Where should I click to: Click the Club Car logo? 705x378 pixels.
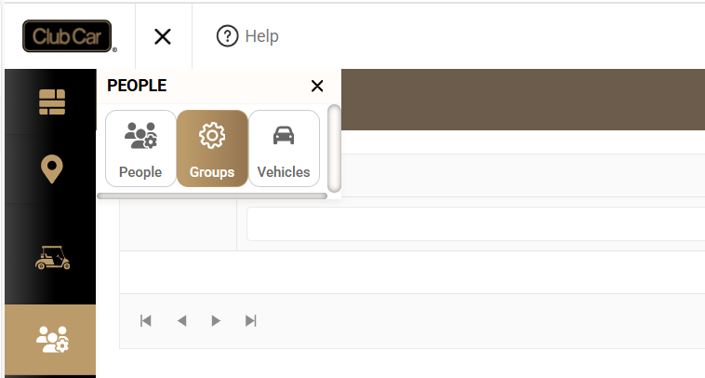tap(70, 36)
